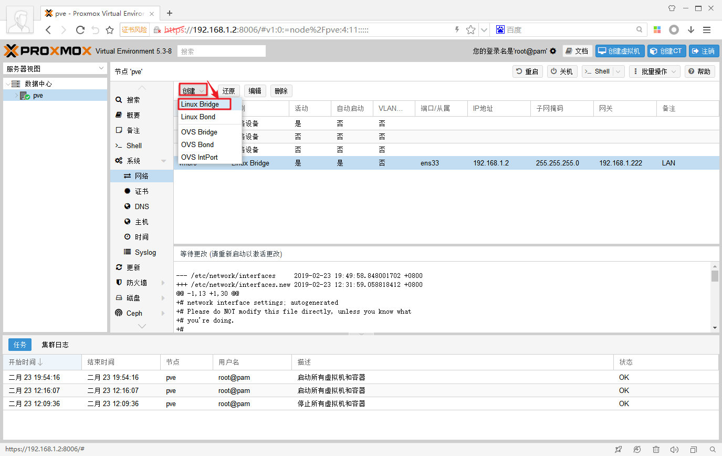Open 时间 time in the side menu
The height and width of the screenshot is (456, 722).
pyautogui.click(x=142, y=237)
